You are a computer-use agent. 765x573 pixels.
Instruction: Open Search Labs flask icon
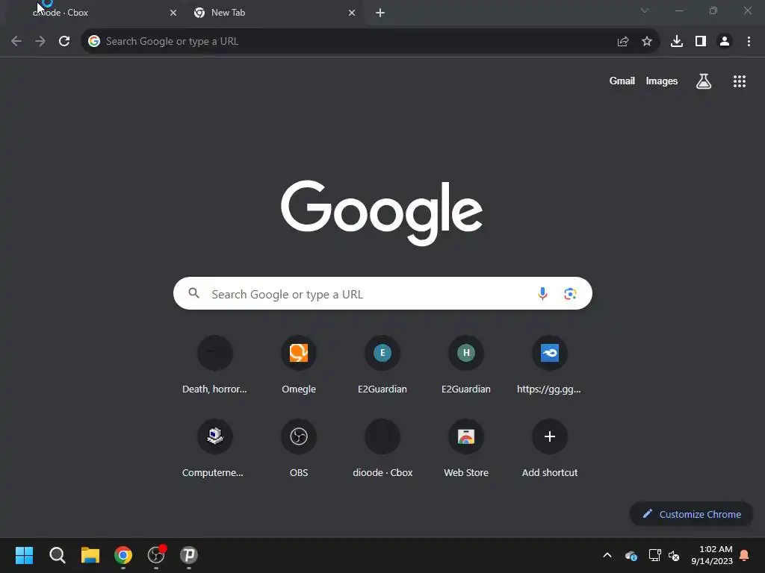[x=704, y=81]
